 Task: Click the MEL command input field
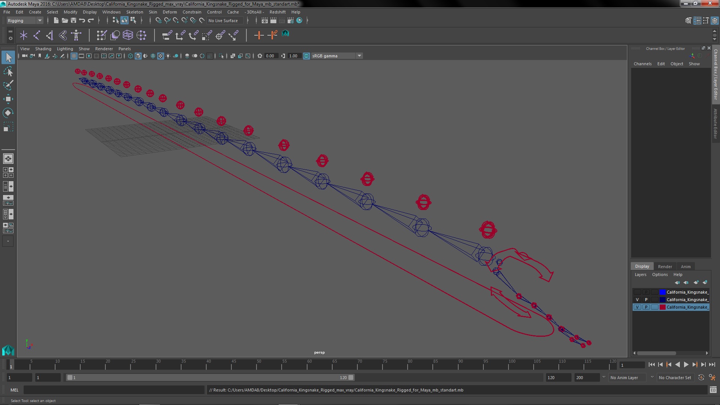[x=114, y=390]
